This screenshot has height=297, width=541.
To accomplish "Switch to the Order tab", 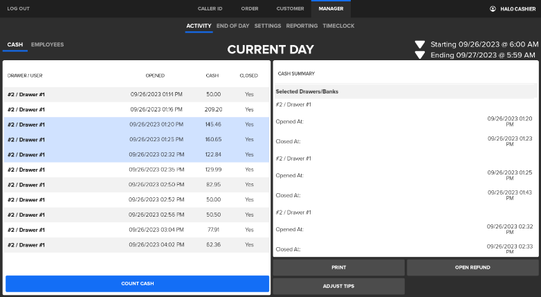I will (250, 9).
